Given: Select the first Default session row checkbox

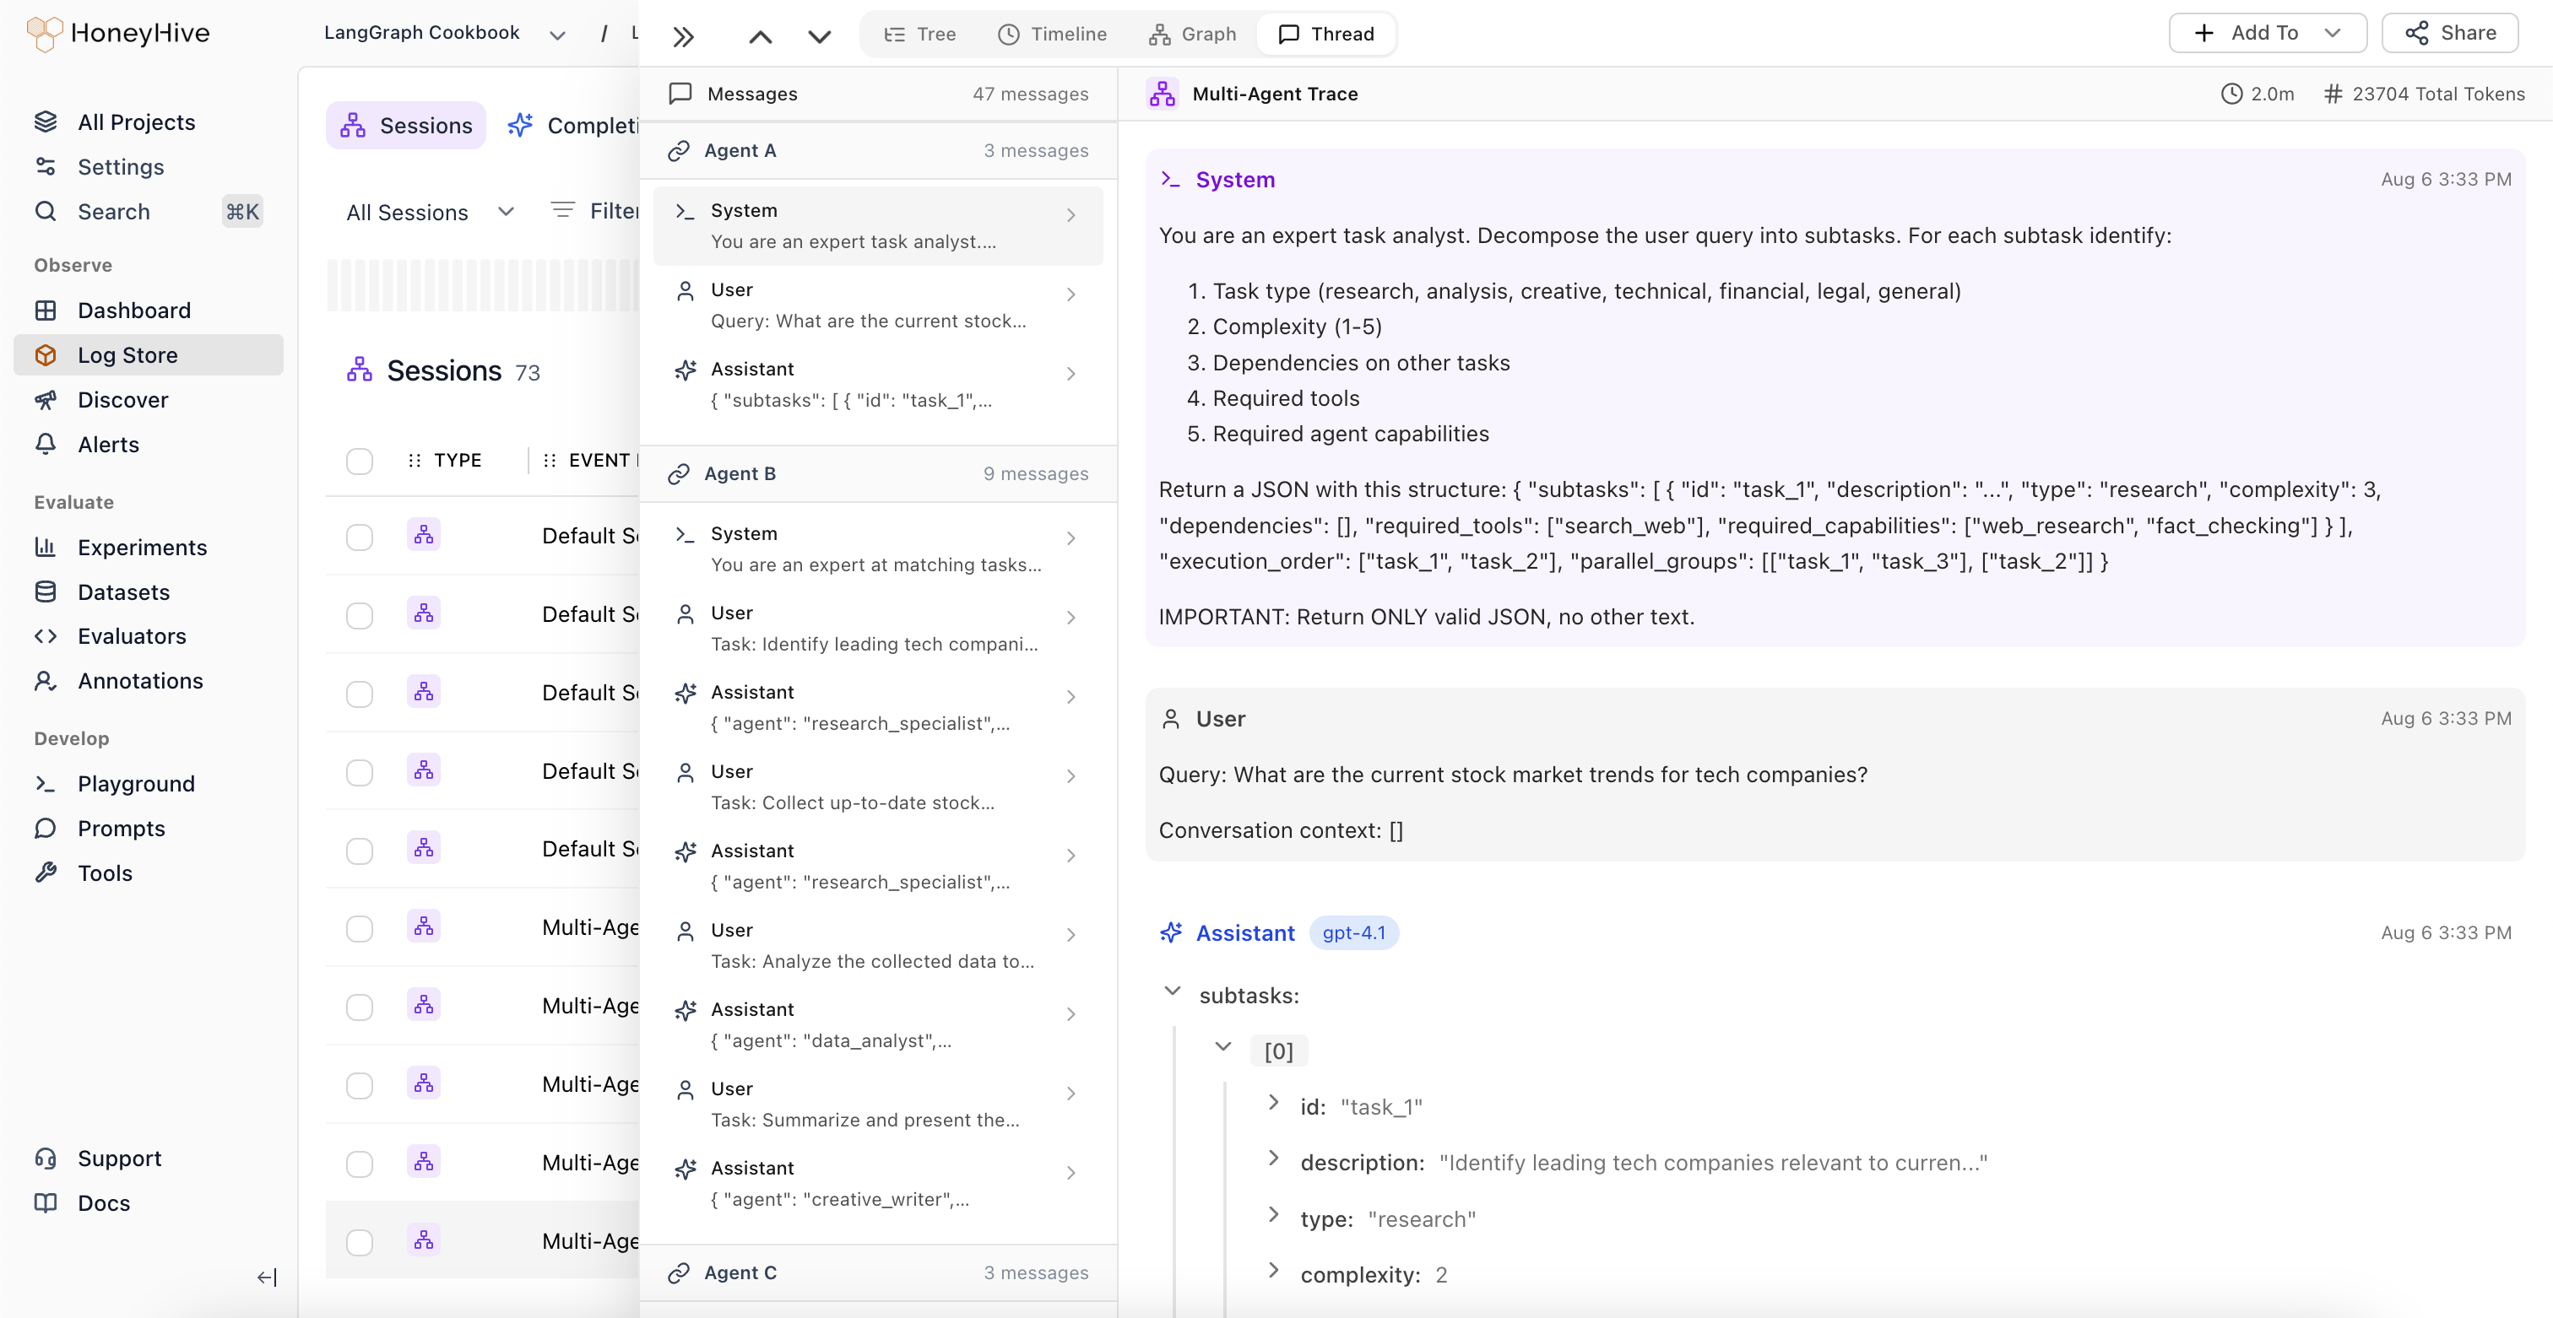Looking at the screenshot, I should click(x=359, y=537).
